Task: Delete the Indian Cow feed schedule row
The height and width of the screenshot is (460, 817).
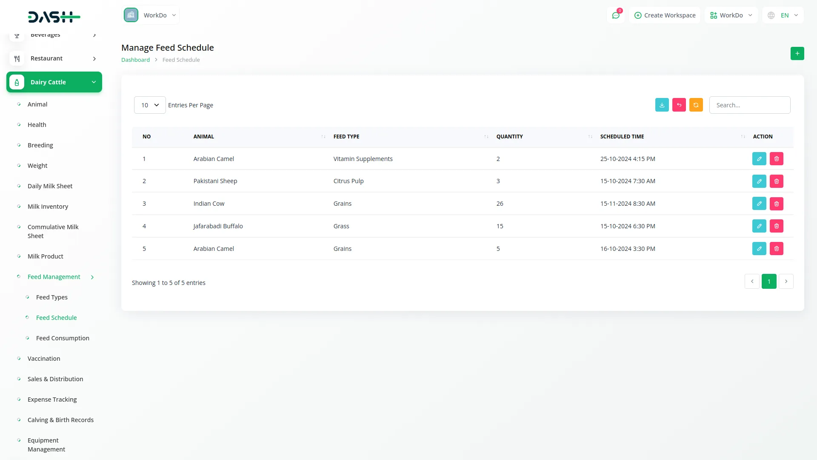Action: pos(776,204)
